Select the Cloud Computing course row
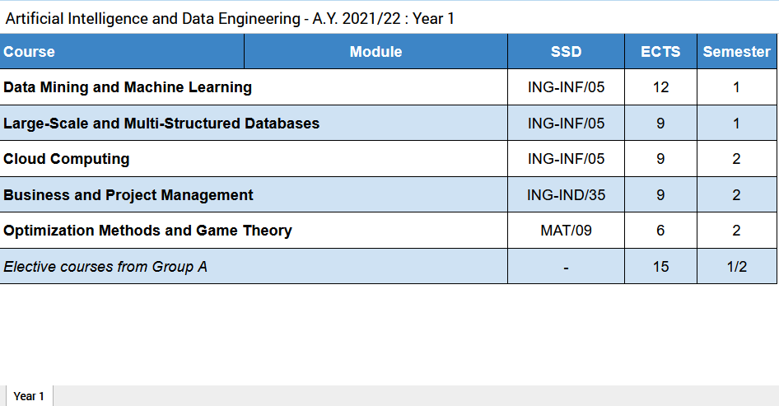The width and height of the screenshot is (779, 406). (67, 159)
